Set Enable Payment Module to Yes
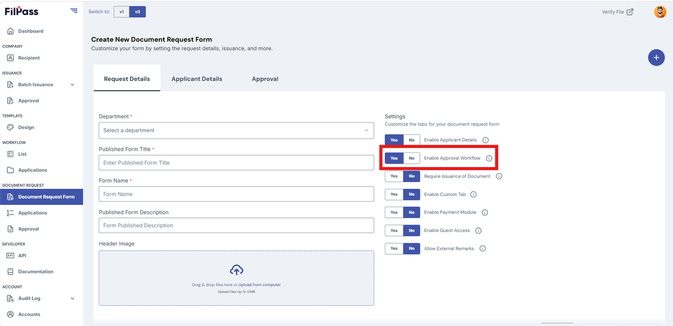This screenshot has width=673, height=326. (394, 212)
